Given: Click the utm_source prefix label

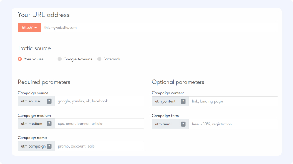Looking at the screenshot, I should (x=30, y=101).
